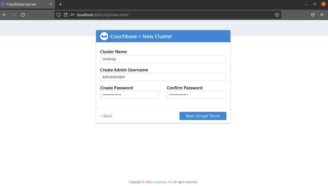The height and width of the screenshot is (186, 328).
Task: Click the Copyright © 2022 footer text
Action: 140,182
